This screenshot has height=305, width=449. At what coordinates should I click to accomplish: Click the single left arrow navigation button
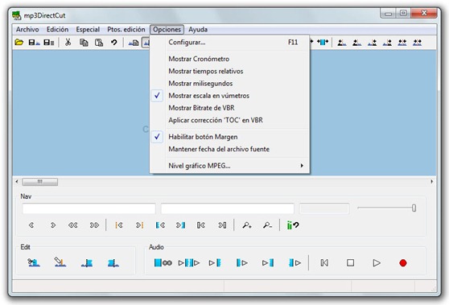(31, 225)
